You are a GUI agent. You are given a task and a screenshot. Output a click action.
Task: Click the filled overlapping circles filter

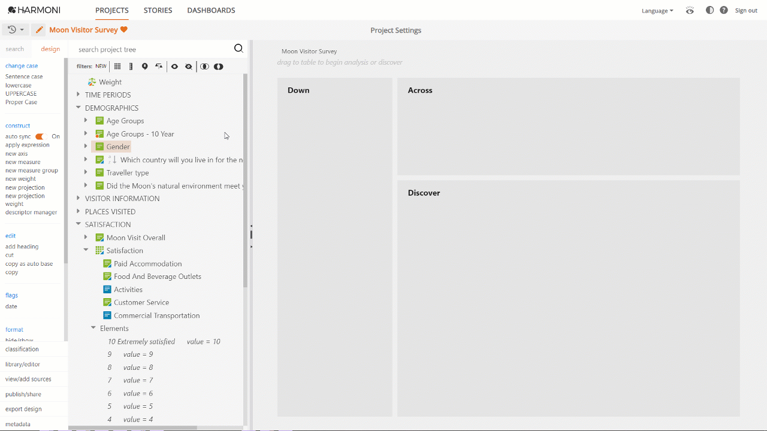[219, 66]
